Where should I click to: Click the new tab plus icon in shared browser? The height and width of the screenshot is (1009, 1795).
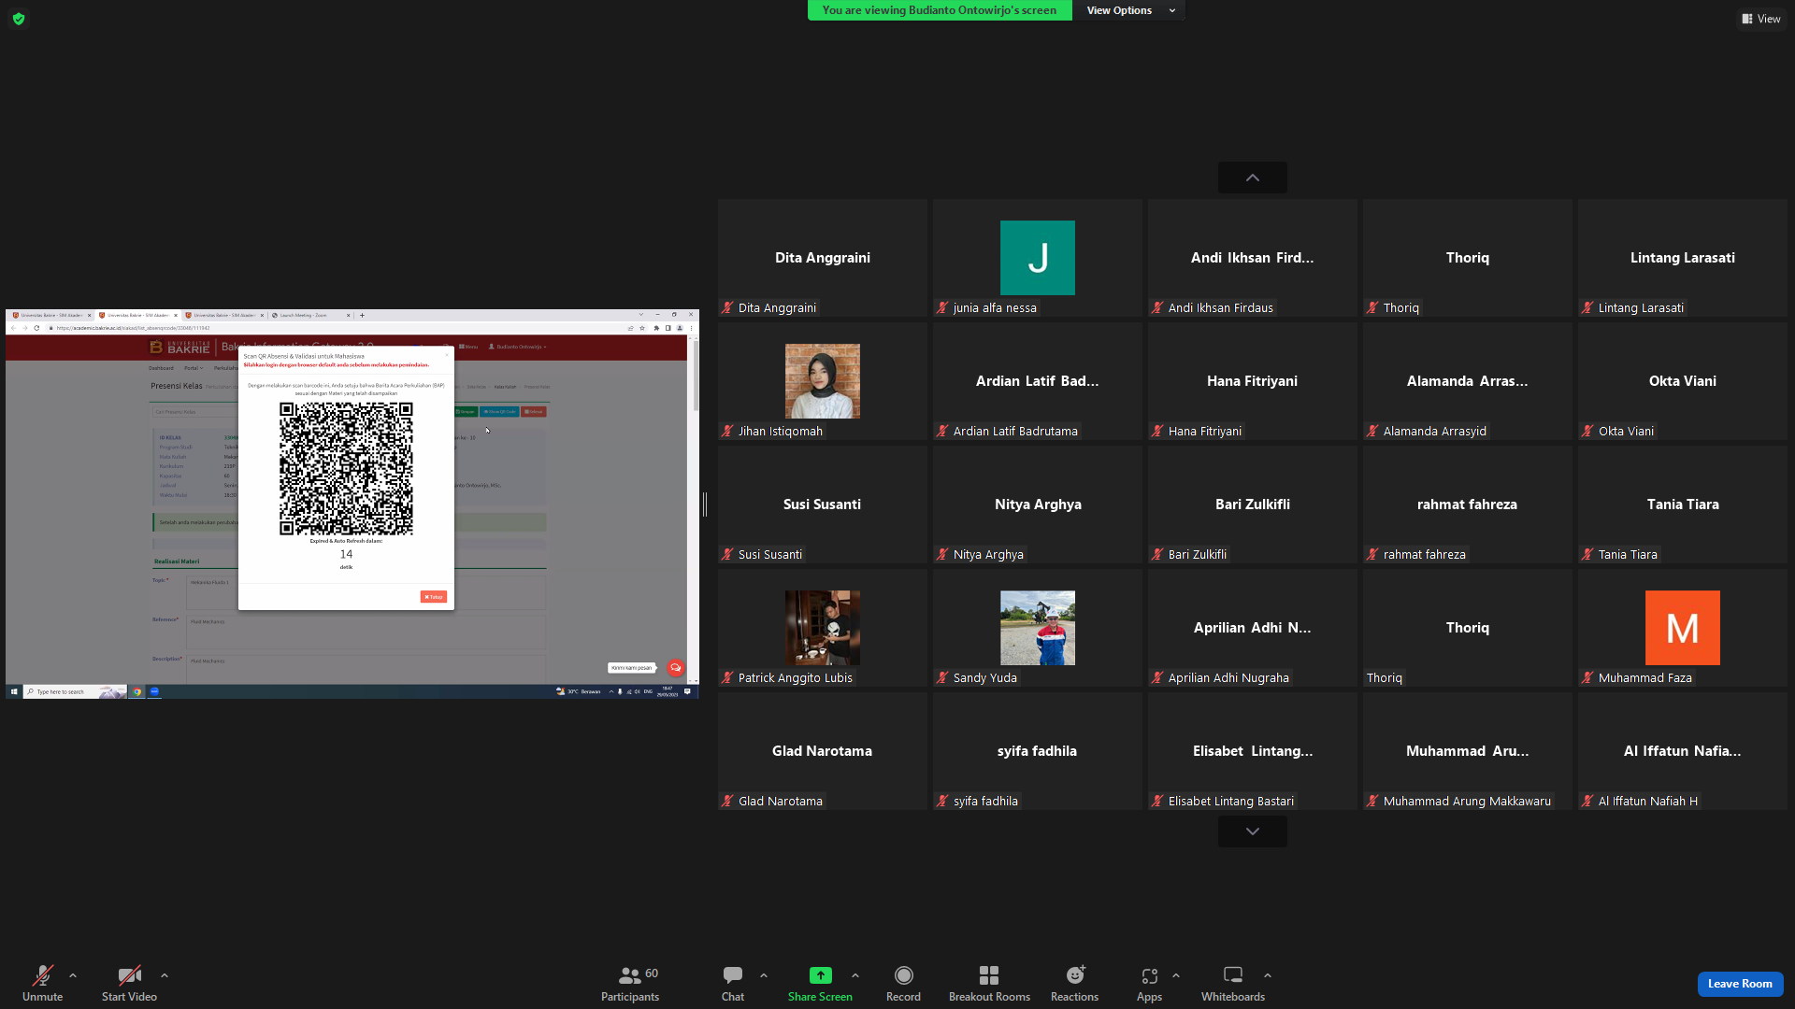[362, 315]
